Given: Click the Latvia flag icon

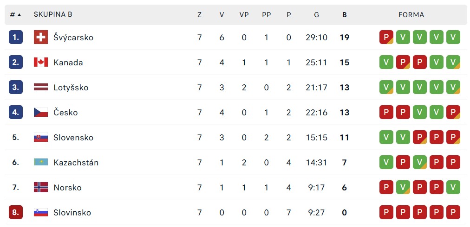Looking at the screenshot, I should pyautogui.click(x=41, y=88).
